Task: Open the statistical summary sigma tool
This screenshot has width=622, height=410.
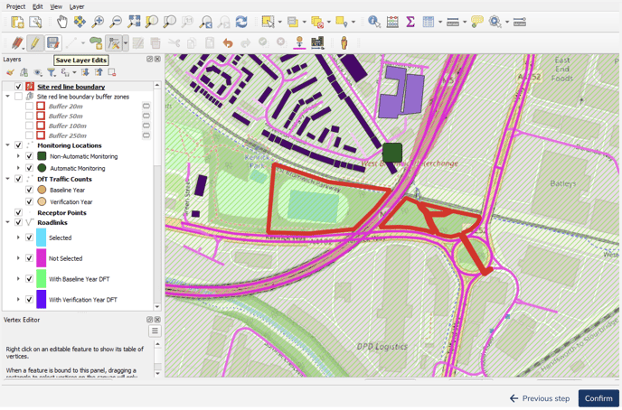Action: 410,22
